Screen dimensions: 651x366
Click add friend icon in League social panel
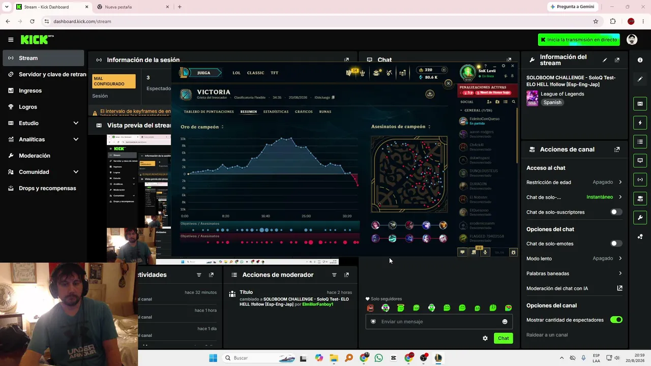pyautogui.click(x=489, y=102)
